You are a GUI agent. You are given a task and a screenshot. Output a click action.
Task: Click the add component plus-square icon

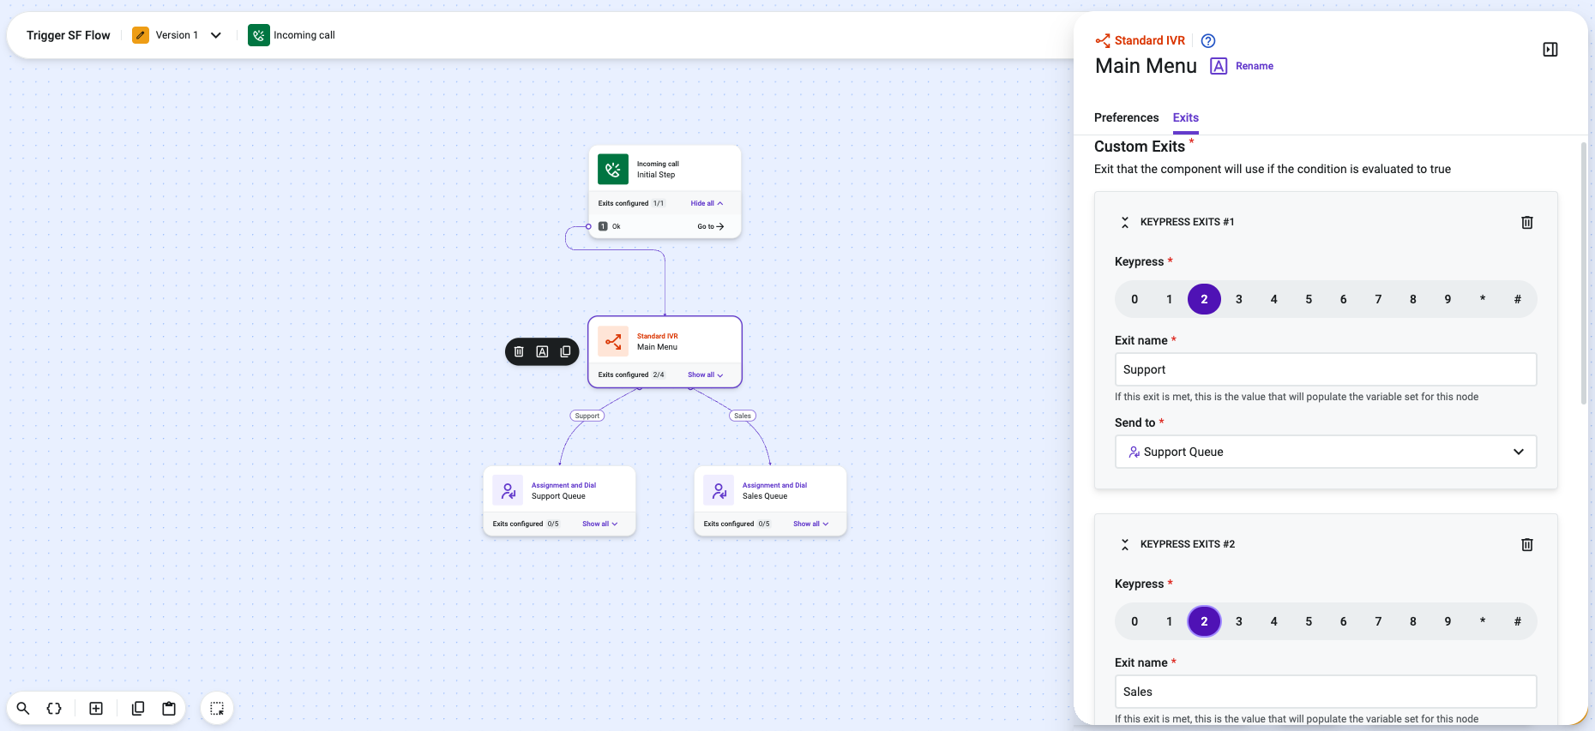[96, 709]
